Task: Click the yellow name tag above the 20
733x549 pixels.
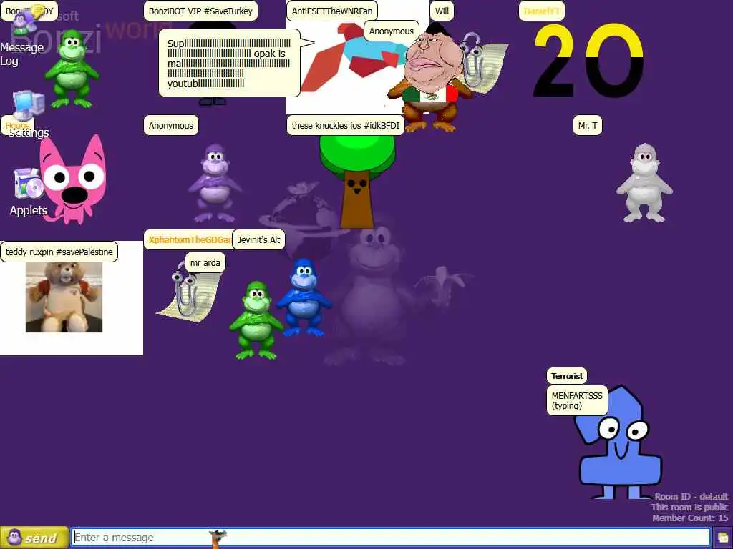Action: (x=542, y=11)
